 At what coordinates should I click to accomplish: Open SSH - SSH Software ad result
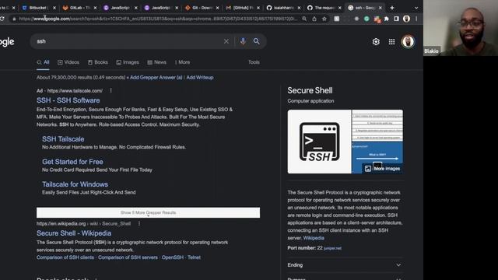point(68,100)
